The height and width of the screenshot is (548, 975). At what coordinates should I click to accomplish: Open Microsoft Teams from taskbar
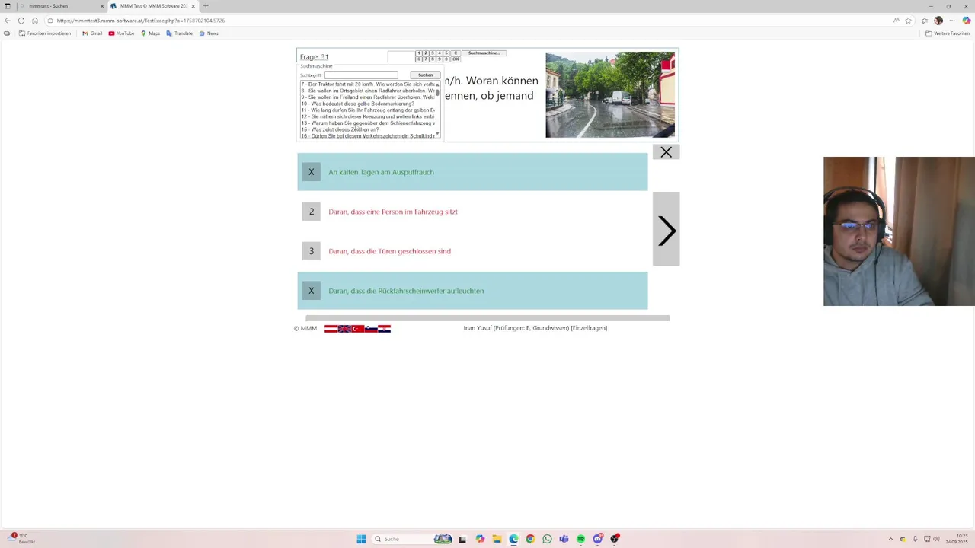click(564, 539)
